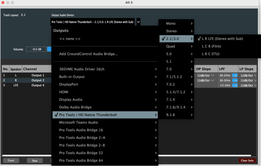
Task: Expand the 7.0 format submenu
Action: [x=177, y=69]
